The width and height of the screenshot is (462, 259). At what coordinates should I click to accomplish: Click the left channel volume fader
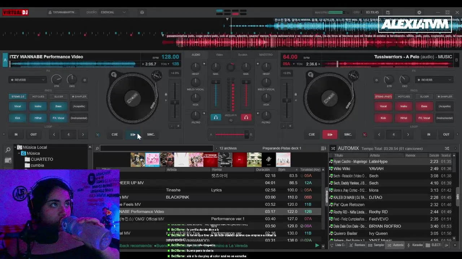tap(216, 82)
